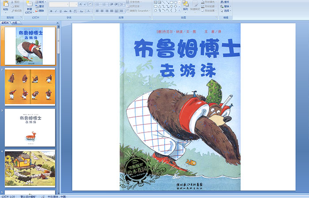
Task: Open the Font Color (A) picker
Action: (89, 11)
